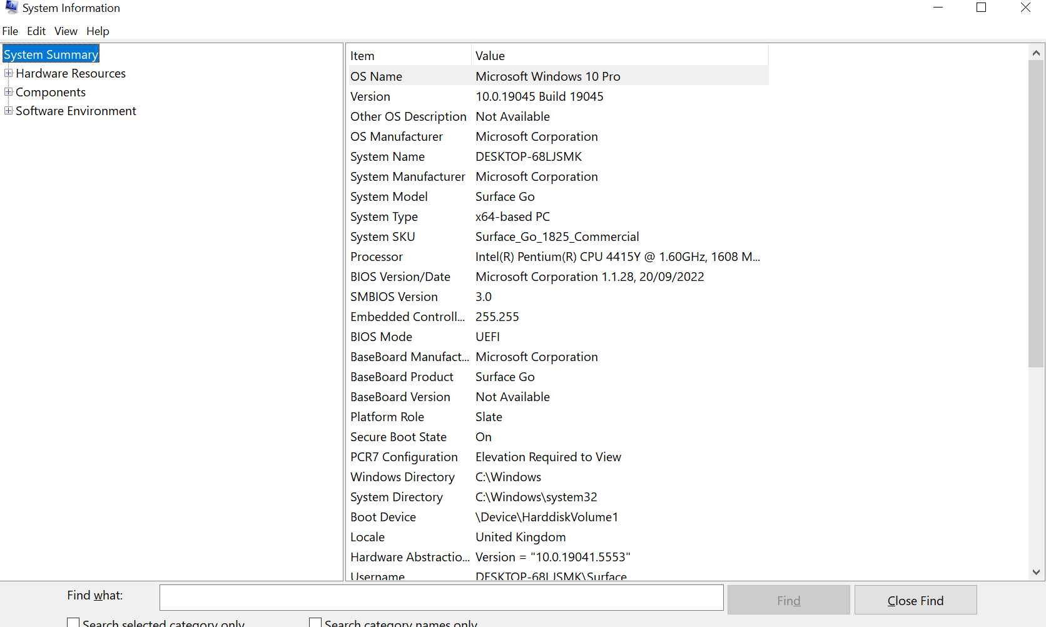The image size is (1046, 627).
Task: Select the BIOS Mode row
Action: [x=557, y=337]
